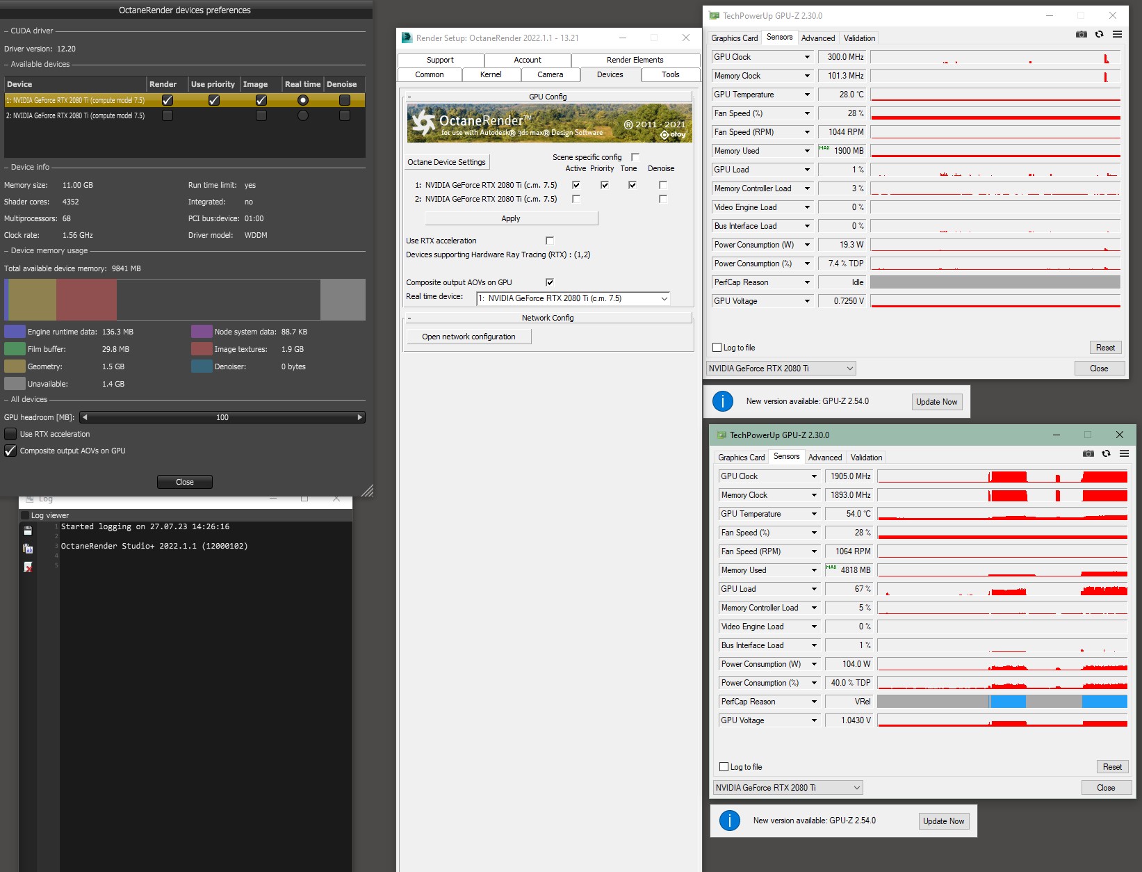The width and height of the screenshot is (1142, 872).
Task: Click the blue info icon in lower update notice
Action: [x=730, y=821]
